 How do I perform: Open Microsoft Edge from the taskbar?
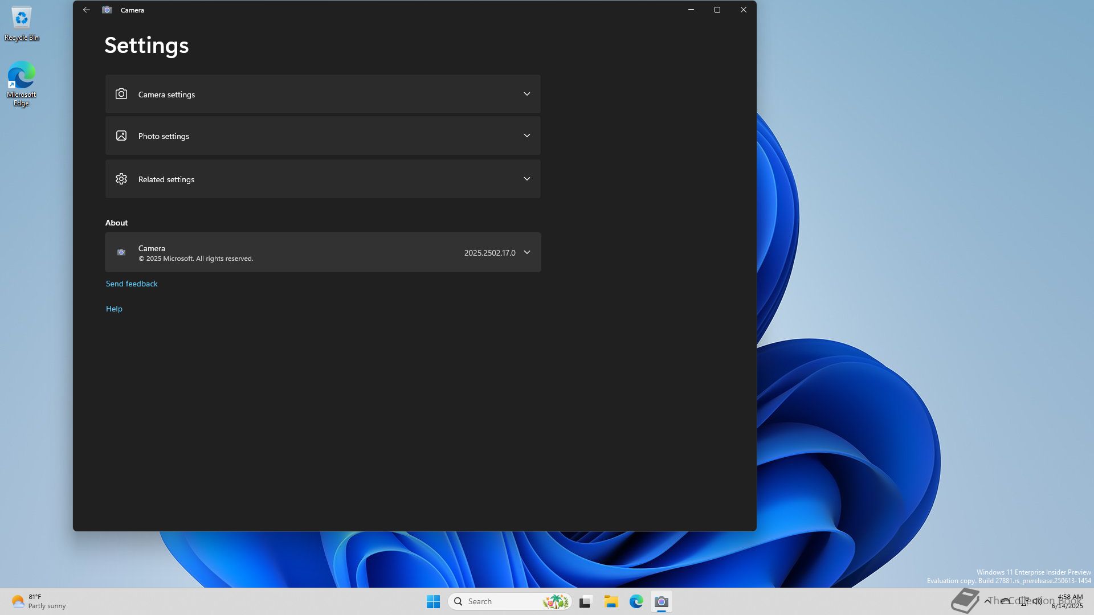tap(636, 601)
